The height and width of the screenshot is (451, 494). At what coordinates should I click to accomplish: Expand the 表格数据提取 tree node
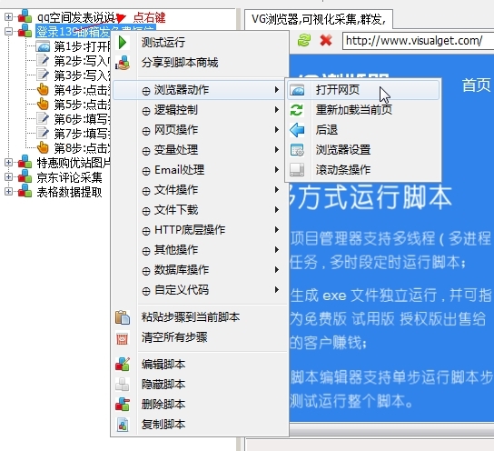coord(8,192)
